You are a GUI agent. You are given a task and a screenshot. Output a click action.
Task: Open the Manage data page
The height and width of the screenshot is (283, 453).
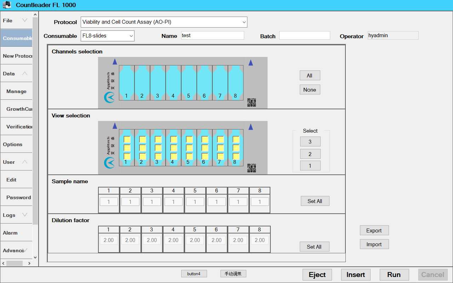(x=16, y=91)
